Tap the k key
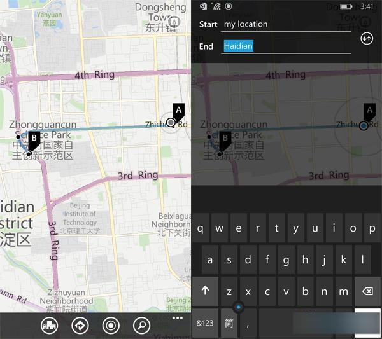382x339 pixels. click(x=344, y=259)
